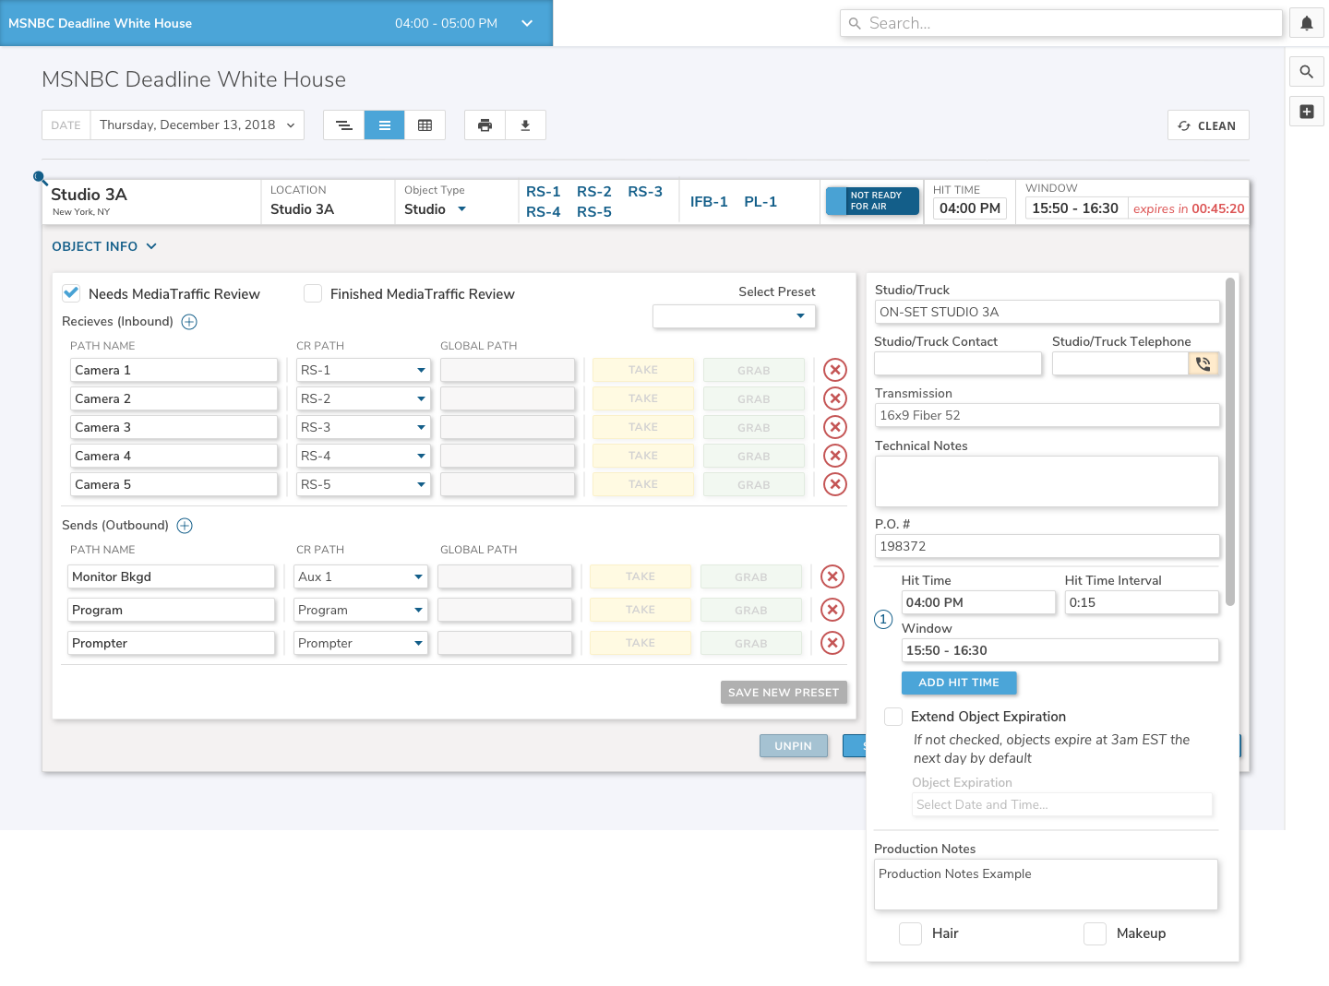The image size is (1329, 986).
Task: Open the date dropdown for Thursday, December 13
Action: tap(197, 125)
